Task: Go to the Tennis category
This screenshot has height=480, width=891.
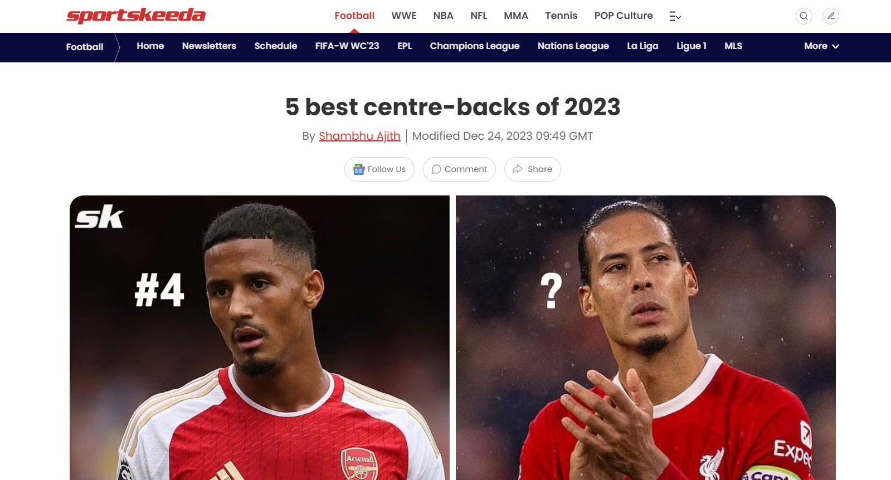Action: pyautogui.click(x=561, y=16)
